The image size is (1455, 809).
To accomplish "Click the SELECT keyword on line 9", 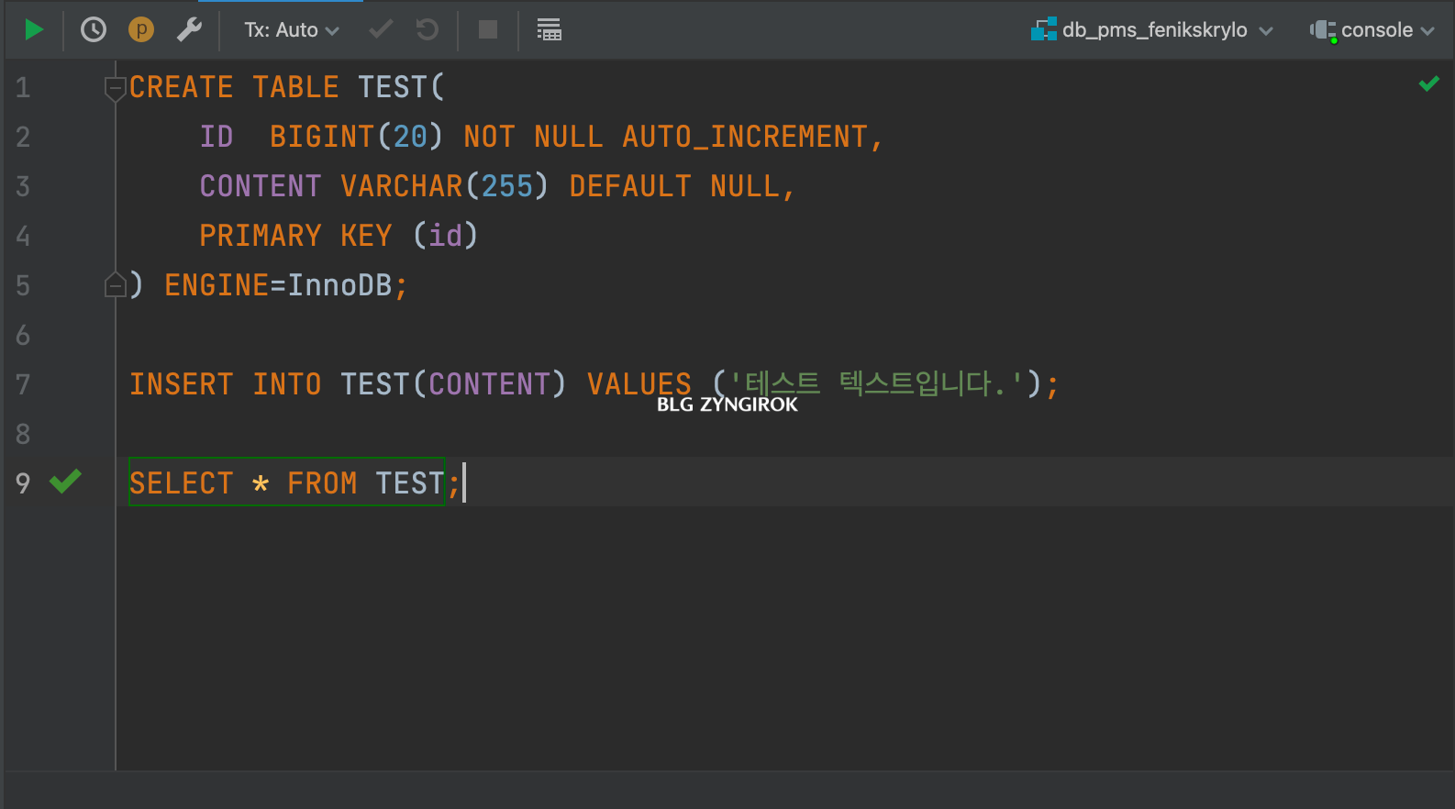I will coord(182,483).
